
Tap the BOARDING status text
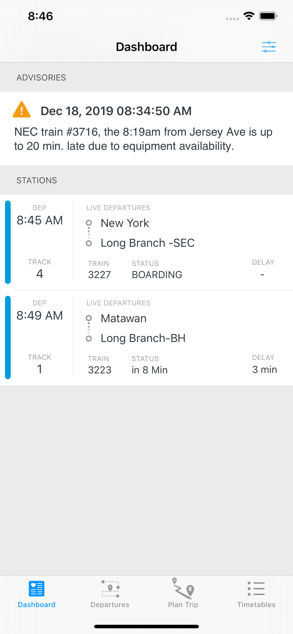[157, 275]
